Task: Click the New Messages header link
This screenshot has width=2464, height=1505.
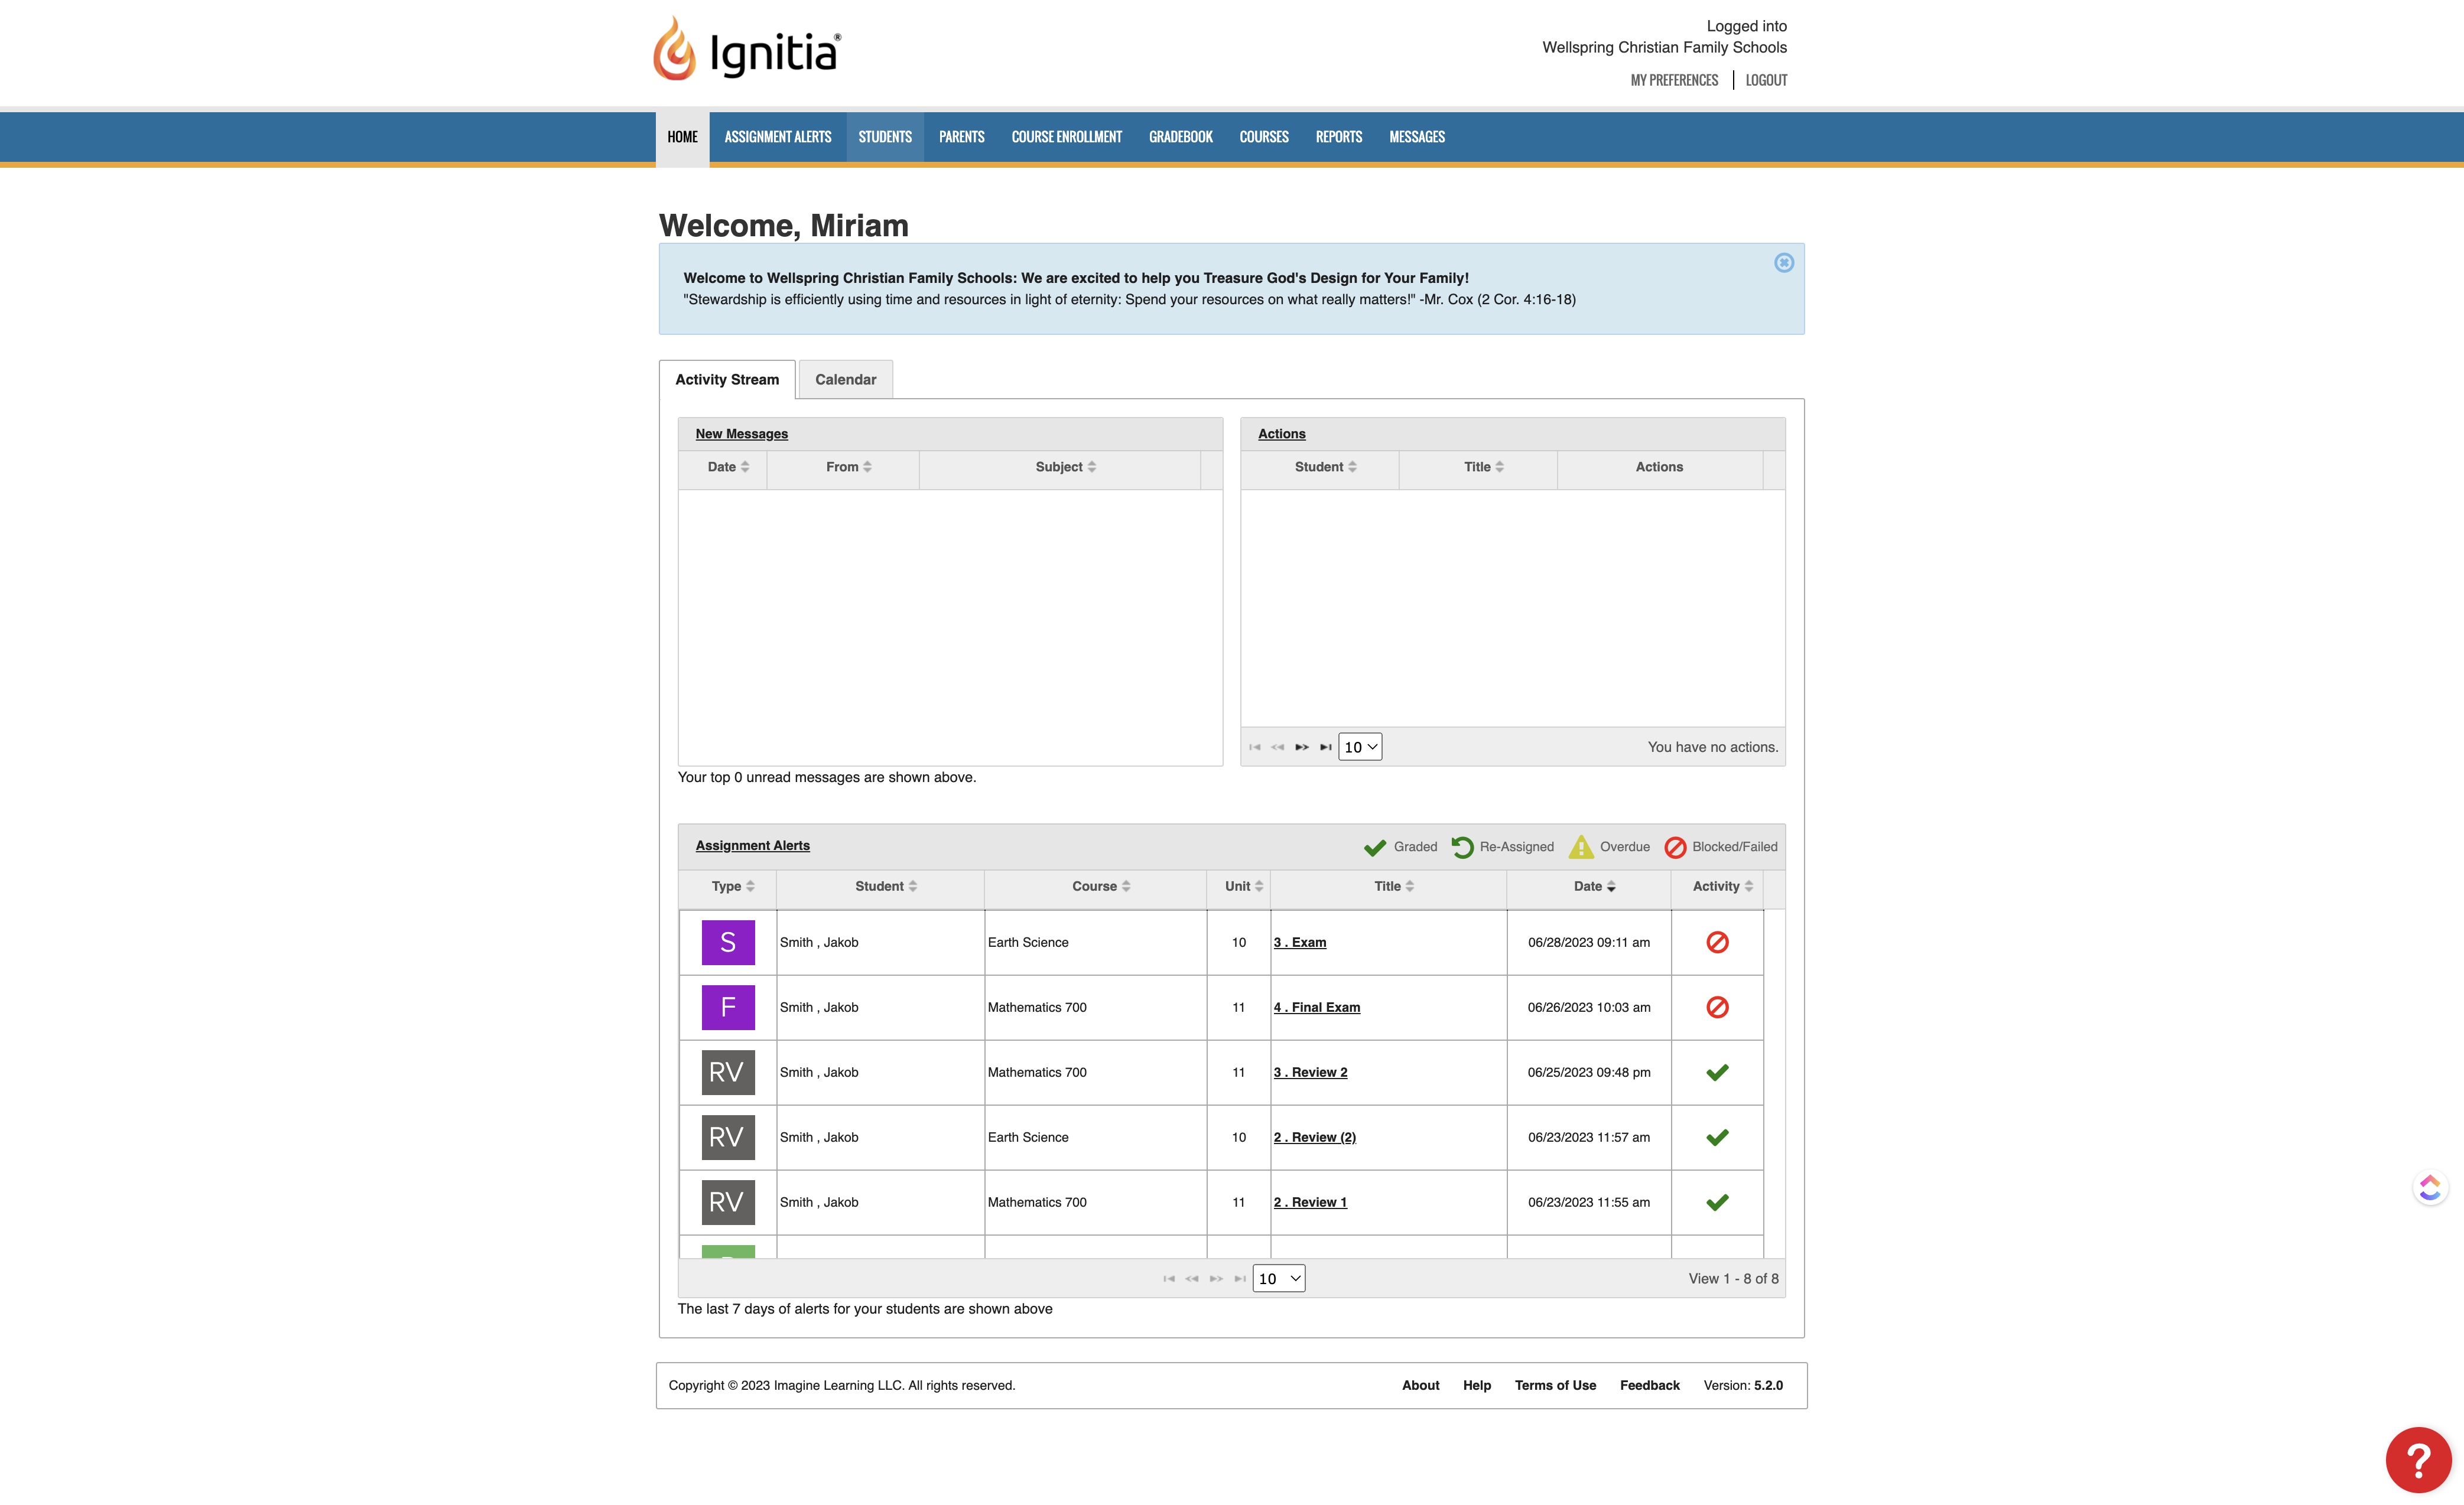Action: point(741,434)
